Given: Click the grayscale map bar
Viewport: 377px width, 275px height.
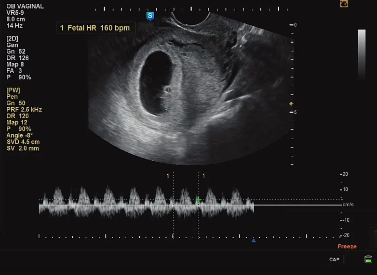Looking at the screenshot, I should tap(362, 55).
